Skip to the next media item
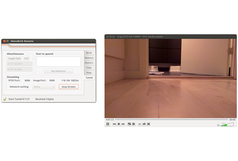This screenshot has width=238, height=161. click(x=123, y=124)
